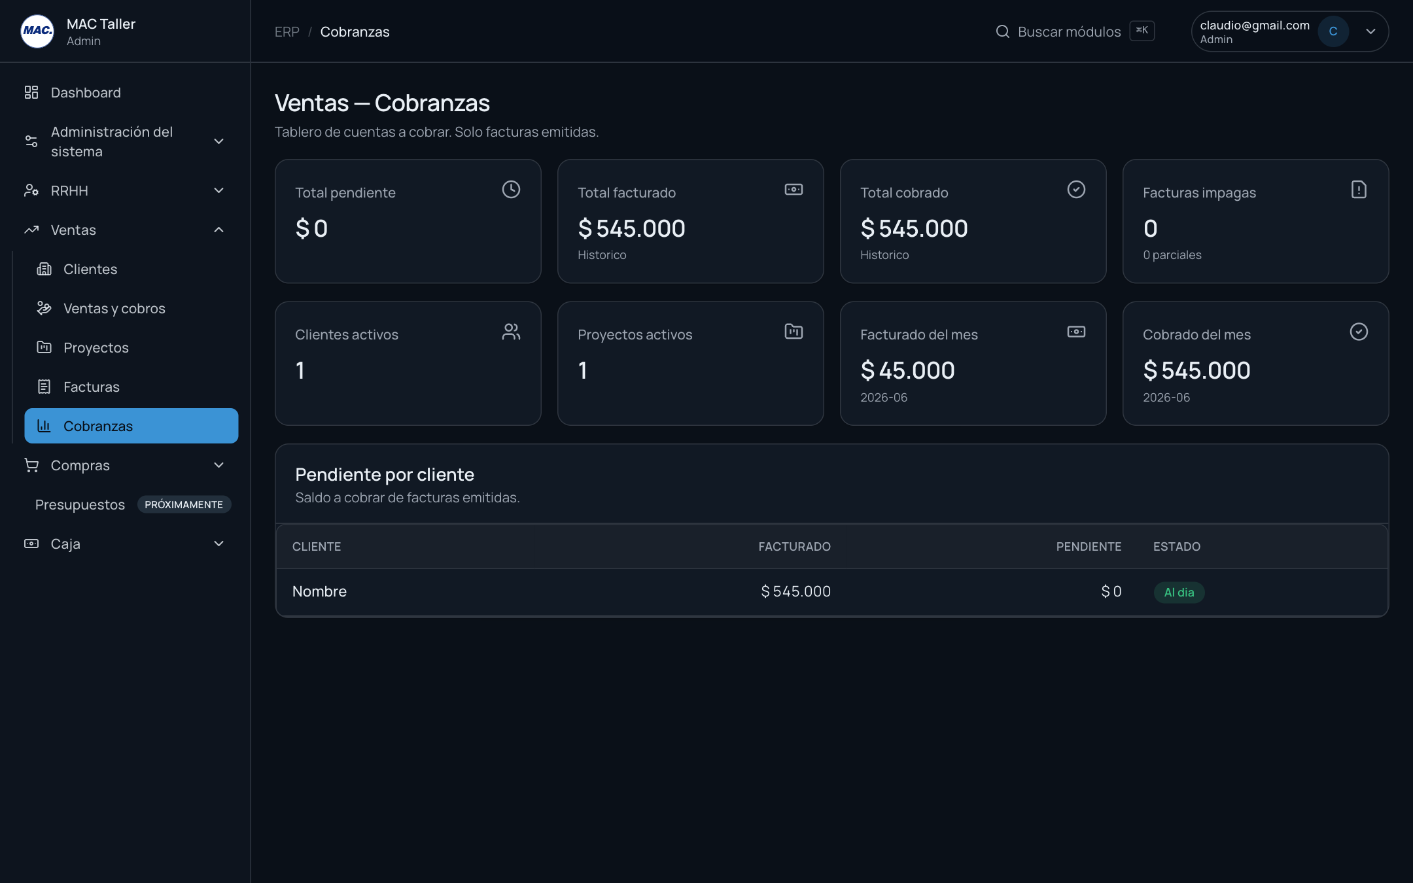The image size is (1413, 883).
Task: Click the PENDIENTE column header
Action: [1089, 546]
